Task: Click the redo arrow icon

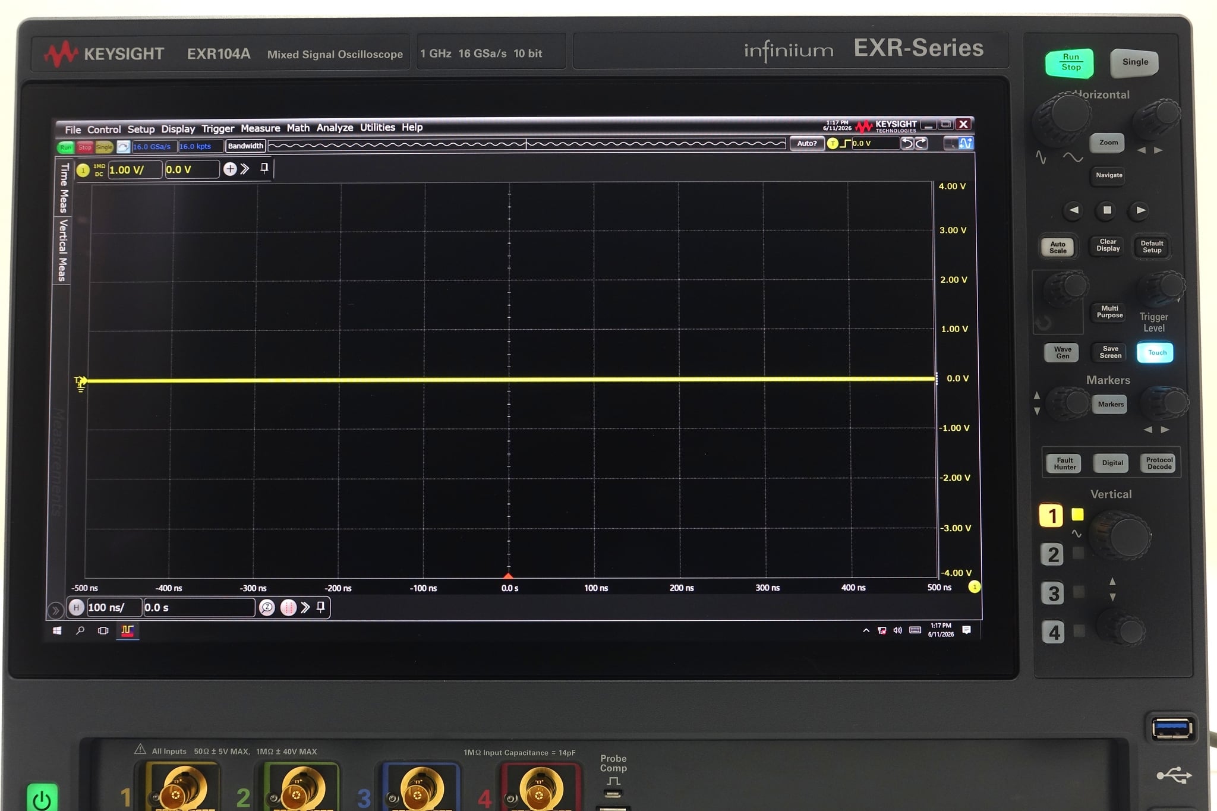Action: pyautogui.click(x=921, y=143)
